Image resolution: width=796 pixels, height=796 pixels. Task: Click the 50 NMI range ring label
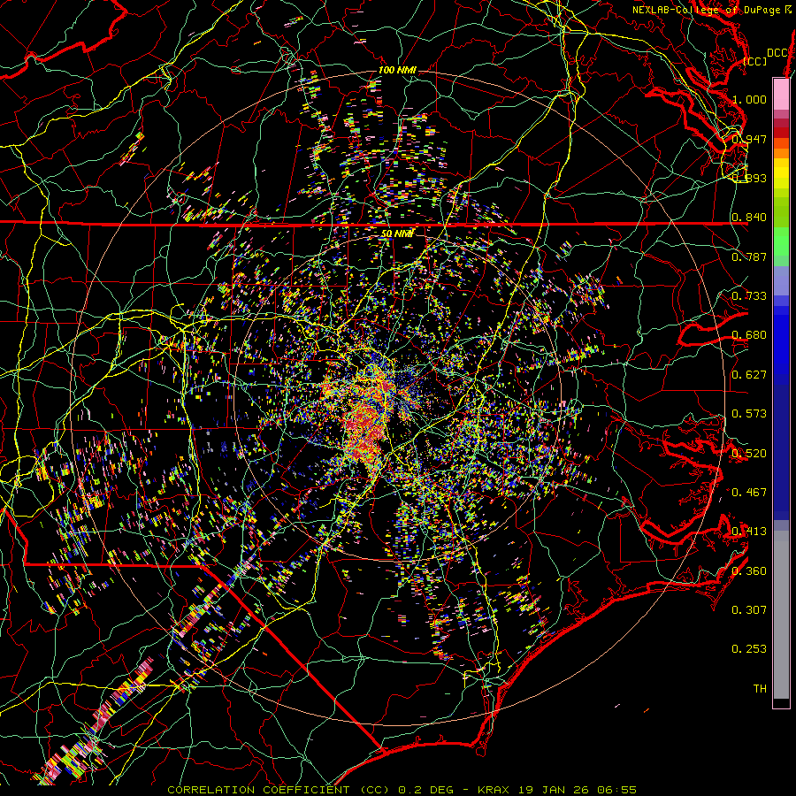397,234
